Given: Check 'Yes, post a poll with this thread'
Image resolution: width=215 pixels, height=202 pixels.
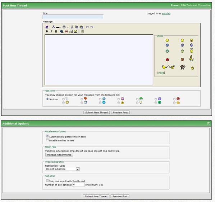Looking at the screenshot, I should click(47, 180).
